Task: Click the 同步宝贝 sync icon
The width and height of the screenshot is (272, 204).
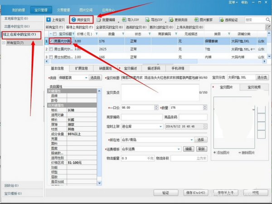Action: (73, 20)
